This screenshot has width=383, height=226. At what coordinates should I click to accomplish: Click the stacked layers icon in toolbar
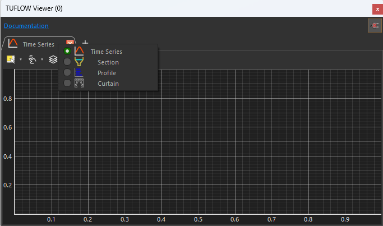[53, 59]
